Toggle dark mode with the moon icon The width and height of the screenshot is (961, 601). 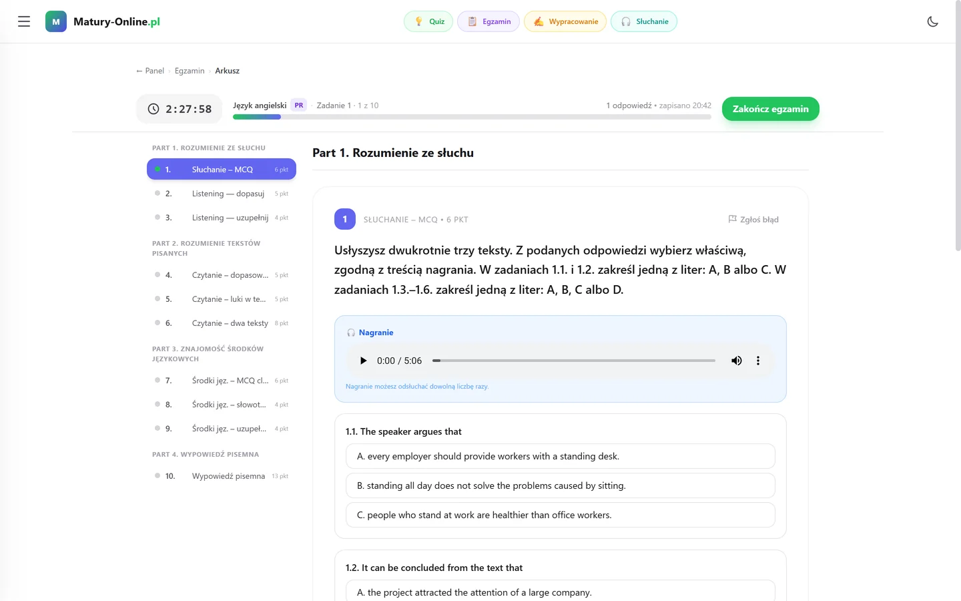[932, 21]
